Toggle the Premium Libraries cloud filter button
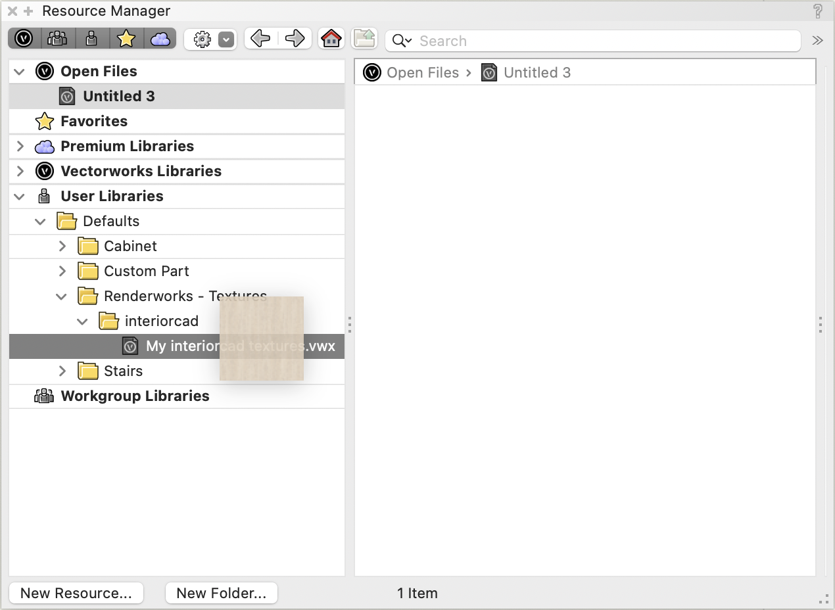Screen dimensions: 835x610 pyautogui.click(x=160, y=39)
